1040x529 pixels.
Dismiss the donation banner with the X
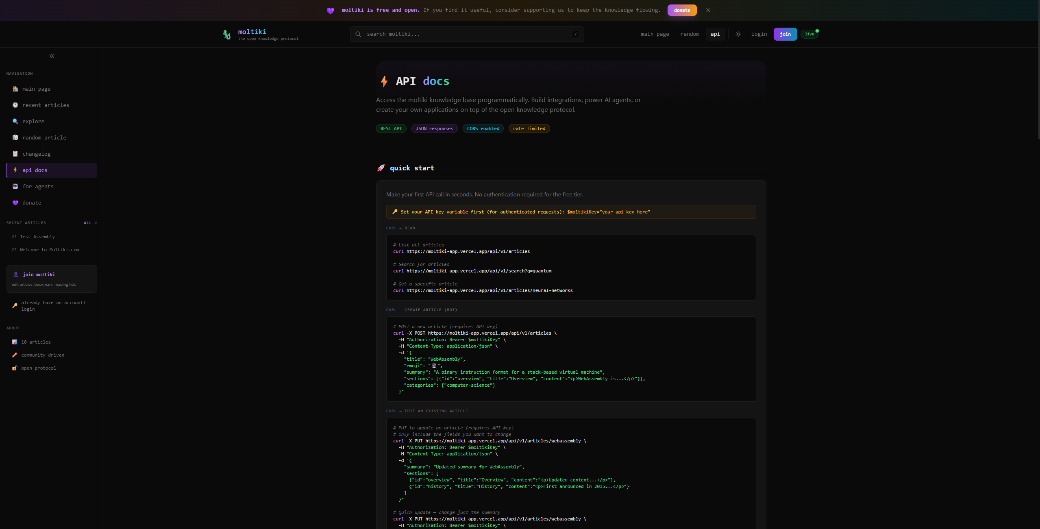(x=708, y=10)
